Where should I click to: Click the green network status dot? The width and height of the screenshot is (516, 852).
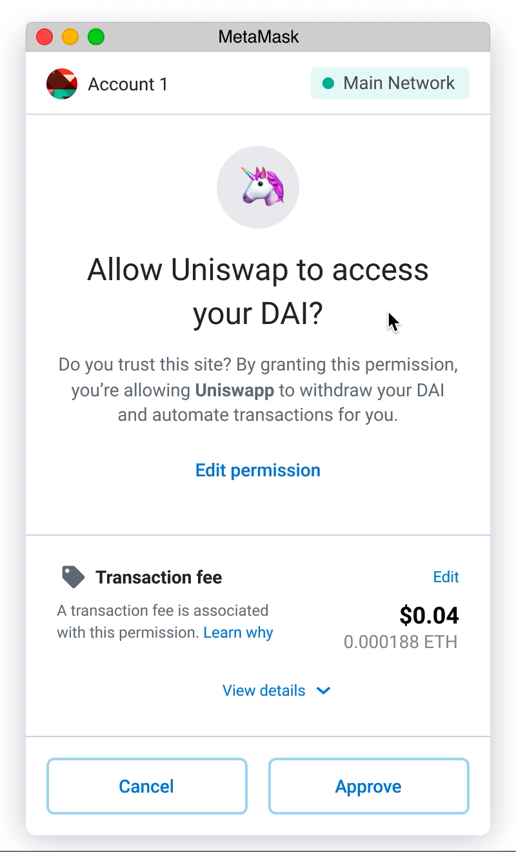point(328,83)
